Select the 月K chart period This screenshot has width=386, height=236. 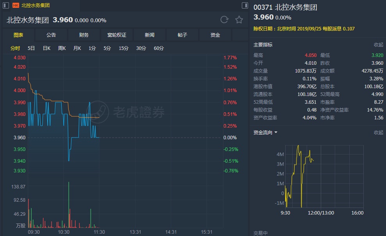77,48
